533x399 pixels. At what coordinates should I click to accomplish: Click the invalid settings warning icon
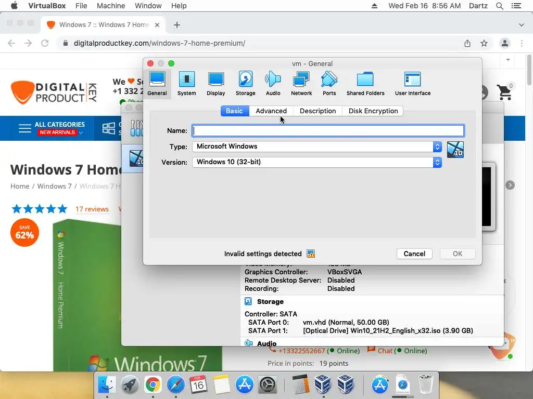[310, 254]
